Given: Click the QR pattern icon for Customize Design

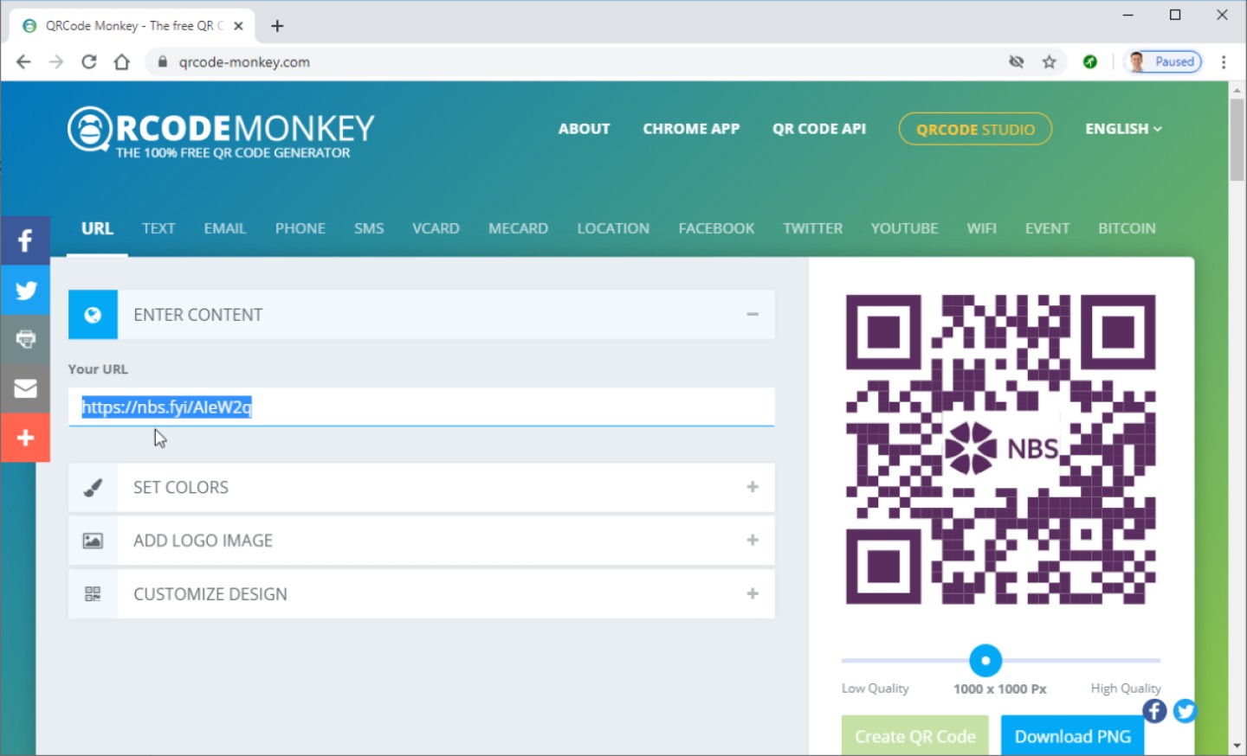Looking at the screenshot, I should [x=93, y=593].
